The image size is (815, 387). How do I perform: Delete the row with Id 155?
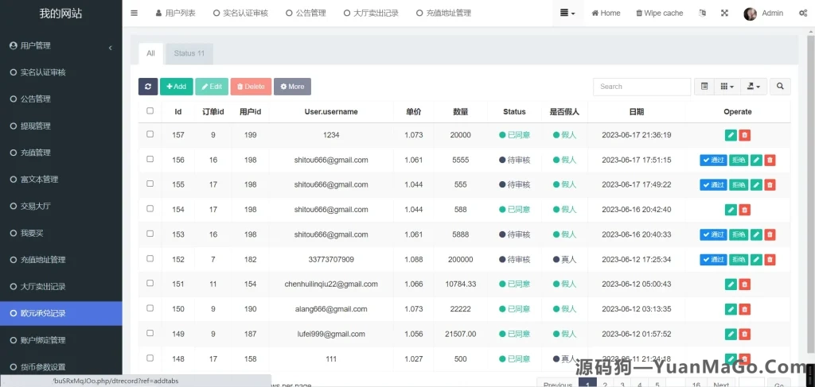(x=770, y=184)
